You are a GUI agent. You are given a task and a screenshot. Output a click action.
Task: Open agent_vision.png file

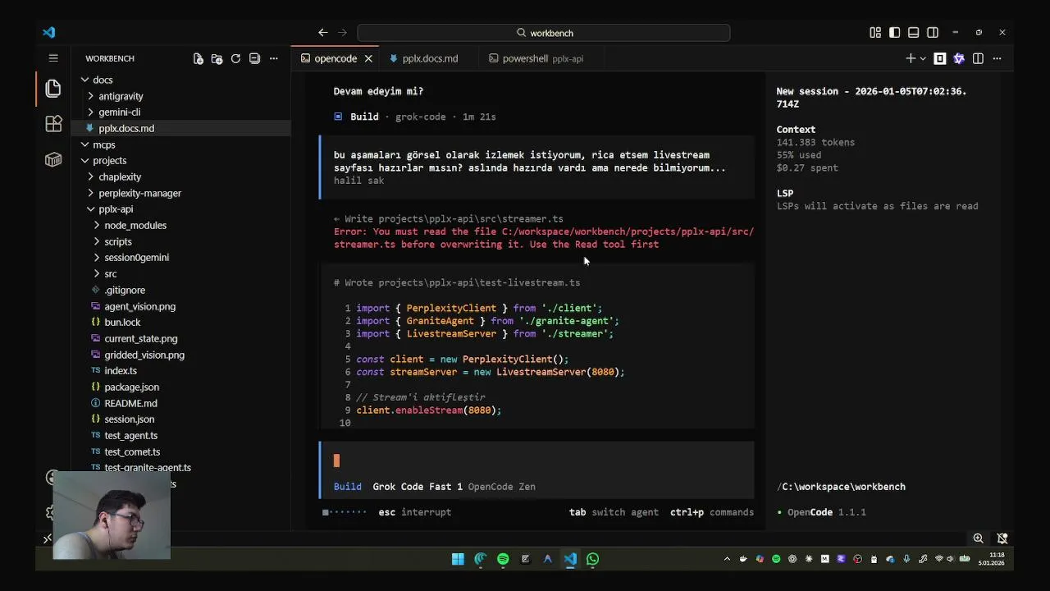[139, 306]
